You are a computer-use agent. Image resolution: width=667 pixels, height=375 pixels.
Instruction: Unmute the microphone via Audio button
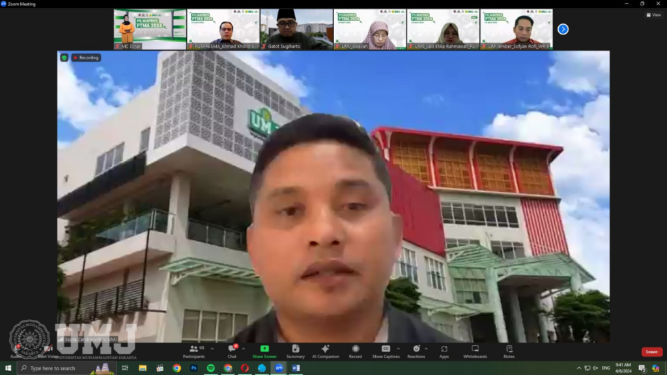click(16, 352)
